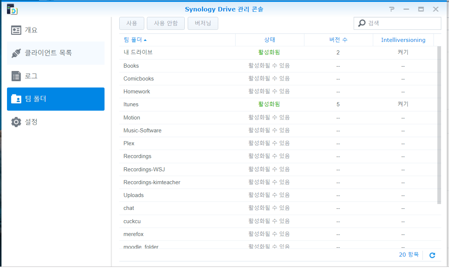Click the Synology Drive 관리 콘솔 title
This screenshot has height=268, width=449.
point(224,9)
